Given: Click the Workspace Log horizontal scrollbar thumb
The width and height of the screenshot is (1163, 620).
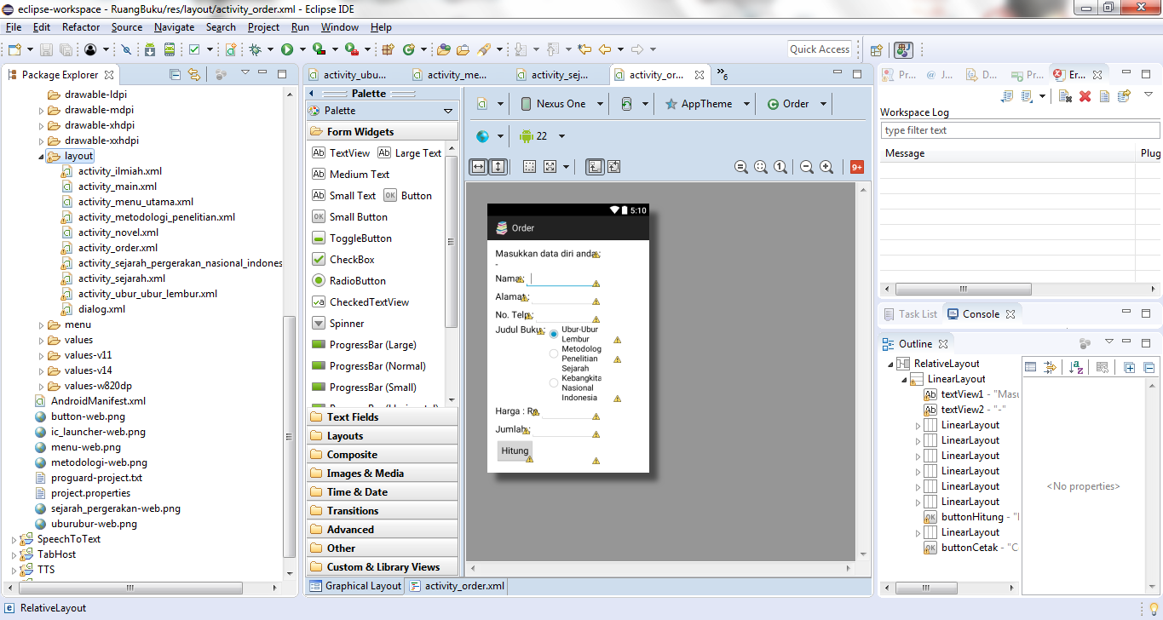Looking at the screenshot, I should 965,289.
